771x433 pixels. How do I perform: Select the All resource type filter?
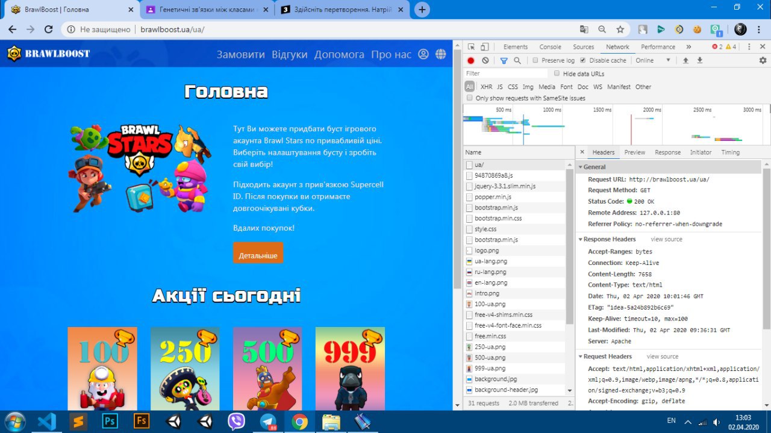469,87
